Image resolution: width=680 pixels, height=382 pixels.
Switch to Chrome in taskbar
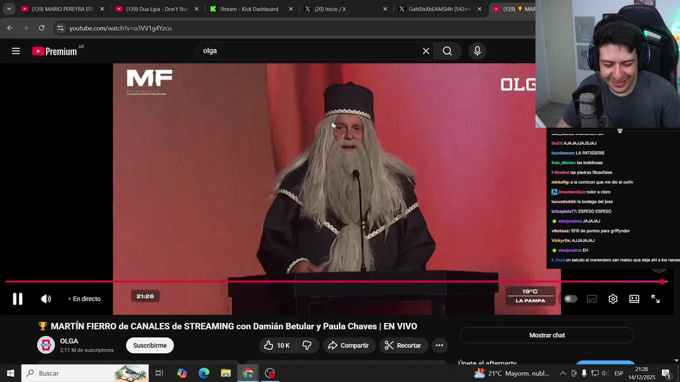248,373
